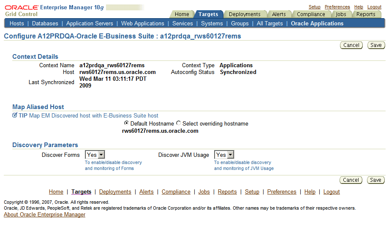
Task: Click the footer Setup link
Action: click(252, 192)
